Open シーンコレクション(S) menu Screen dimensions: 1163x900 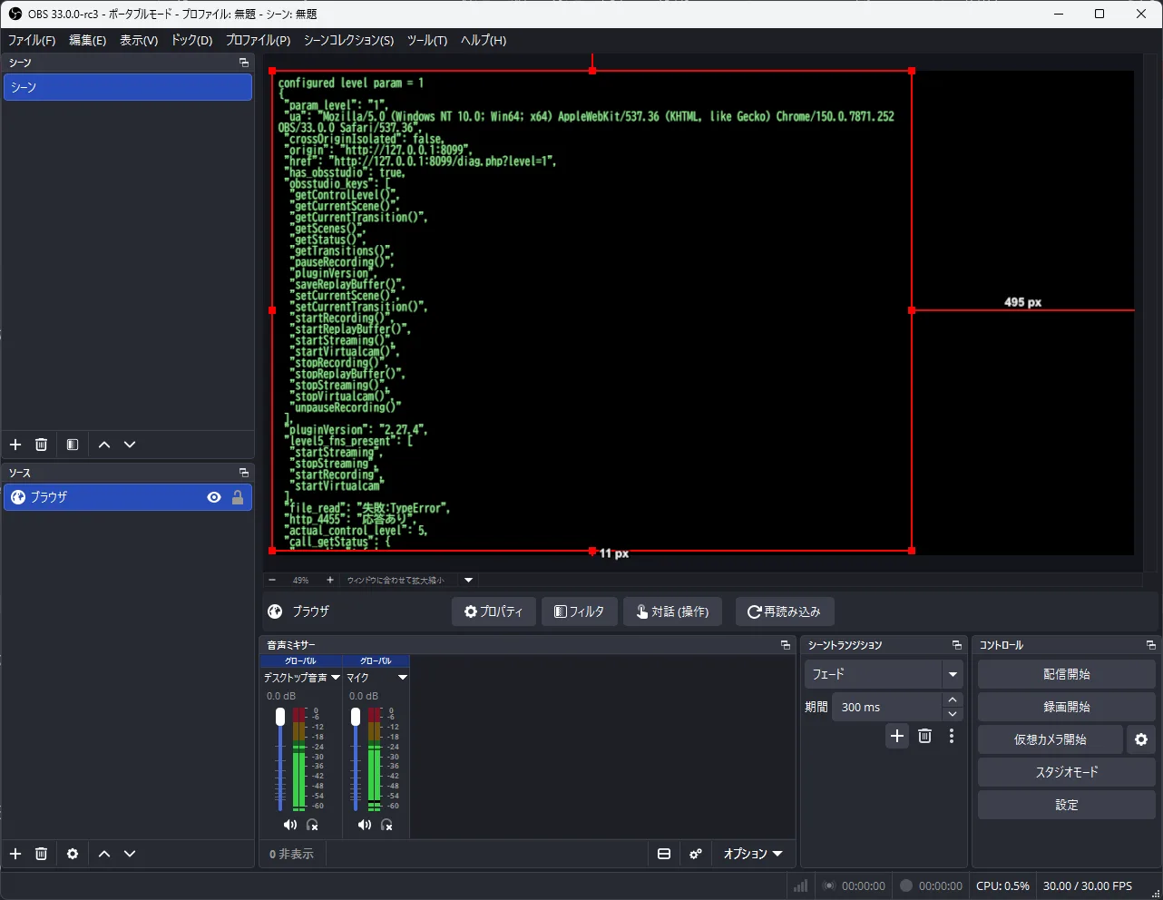(x=348, y=40)
